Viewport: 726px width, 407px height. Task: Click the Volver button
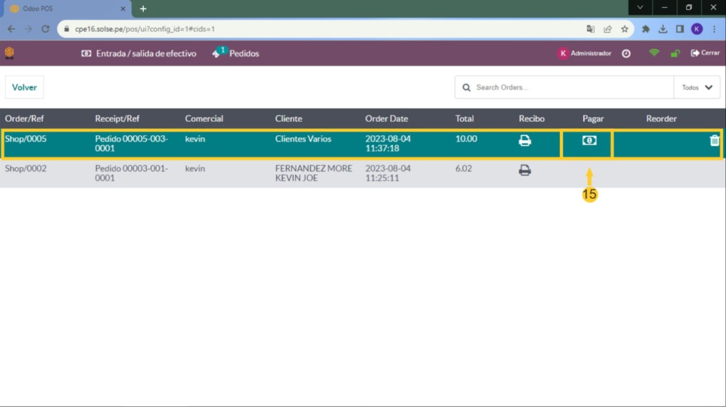(24, 88)
